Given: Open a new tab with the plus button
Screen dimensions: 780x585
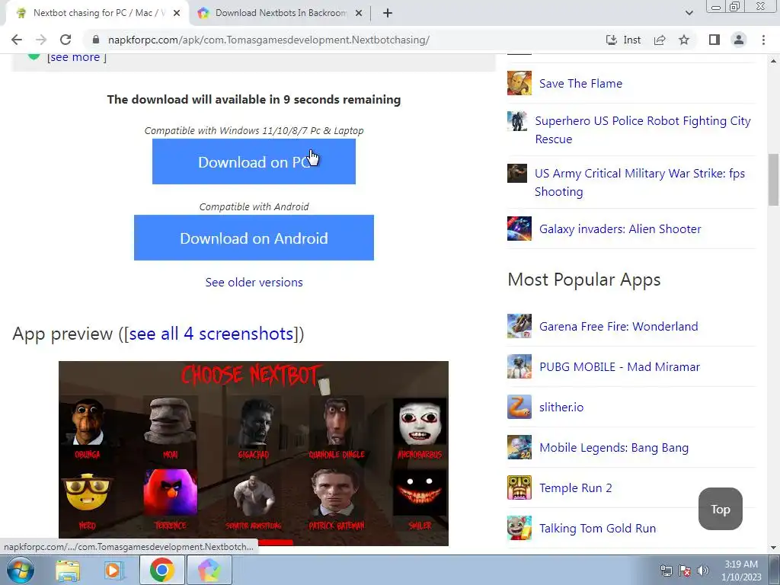Looking at the screenshot, I should (388, 13).
